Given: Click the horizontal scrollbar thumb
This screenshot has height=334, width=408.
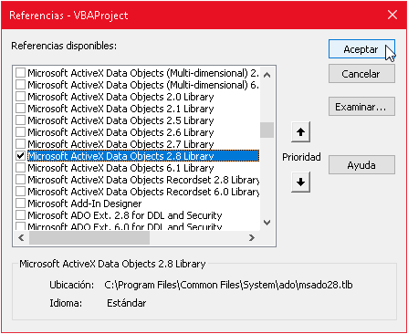Looking at the screenshot, I should [x=89, y=237].
